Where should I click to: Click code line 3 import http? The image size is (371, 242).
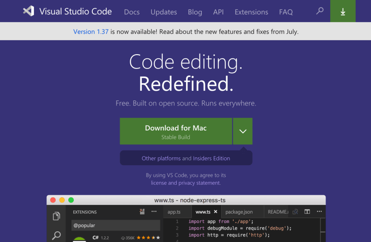click(x=229, y=235)
